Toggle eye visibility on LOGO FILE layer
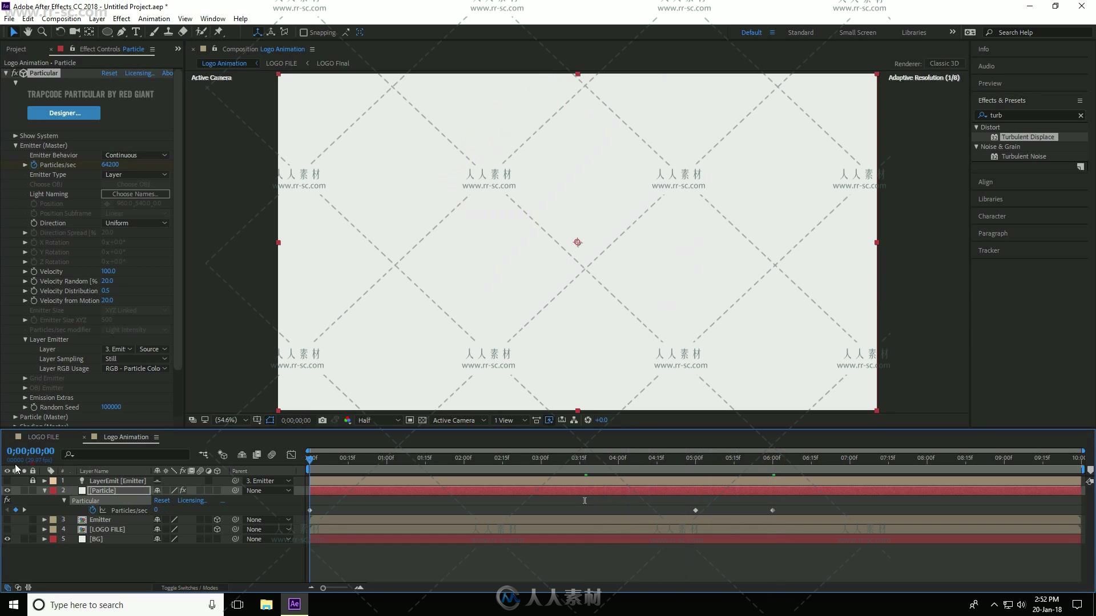 click(7, 529)
